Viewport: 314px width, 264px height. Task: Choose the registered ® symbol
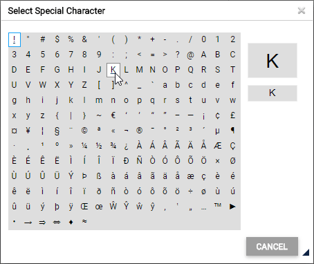click(x=139, y=131)
